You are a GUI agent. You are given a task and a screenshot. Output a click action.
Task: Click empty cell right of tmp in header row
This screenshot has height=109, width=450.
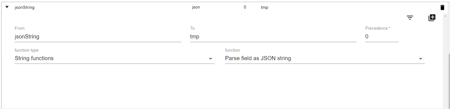coord(393,7)
